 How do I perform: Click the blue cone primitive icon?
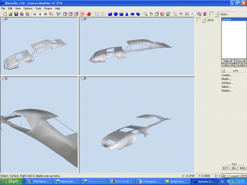tap(127, 14)
